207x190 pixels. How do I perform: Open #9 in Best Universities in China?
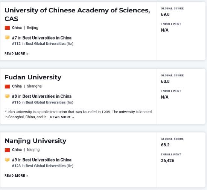click(42, 160)
